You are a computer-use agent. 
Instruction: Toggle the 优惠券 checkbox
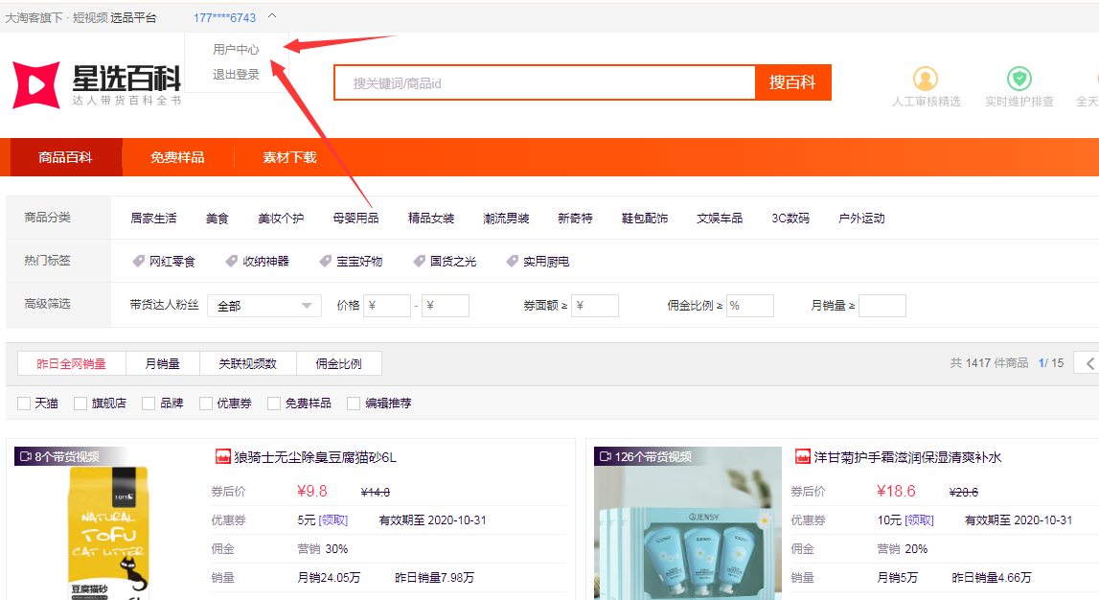tap(206, 404)
